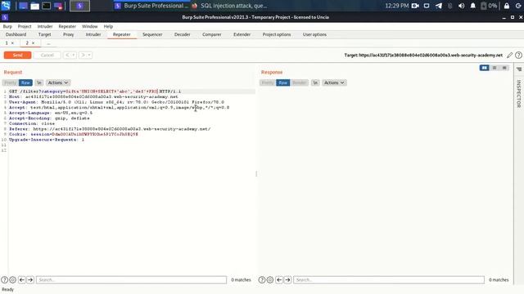Switch to the User options tab
The image size is (524, 294).
[x=314, y=34]
